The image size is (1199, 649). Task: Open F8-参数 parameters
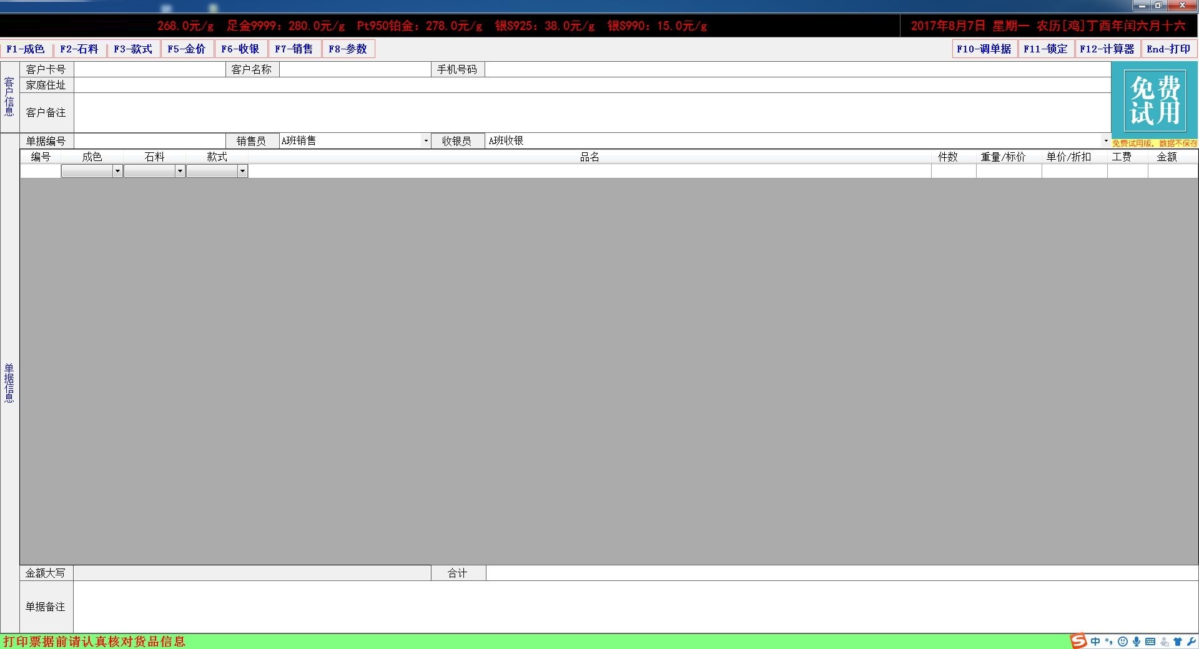click(x=348, y=49)
